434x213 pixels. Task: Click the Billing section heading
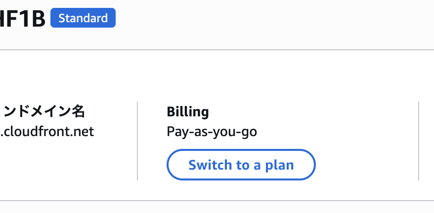[x=188, y=112]
